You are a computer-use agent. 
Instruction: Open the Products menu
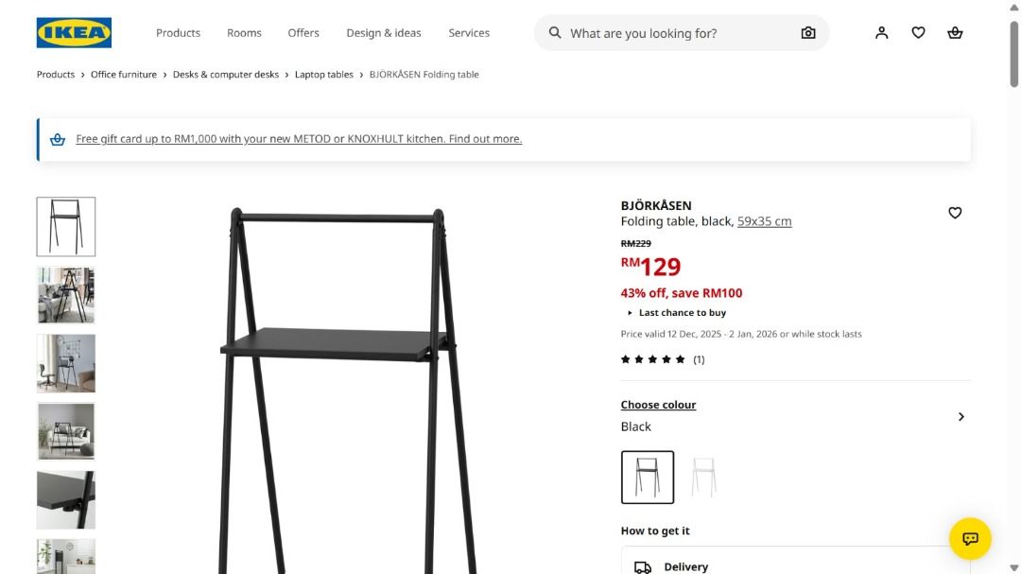[x=178, y=33]
